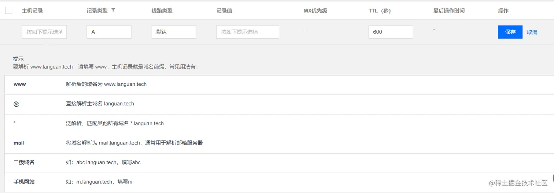Click text 泛解析，匹配其他所有域名 *.languan.tech
The width and height of the screenshot is (554, 193).
pos(115,123)
